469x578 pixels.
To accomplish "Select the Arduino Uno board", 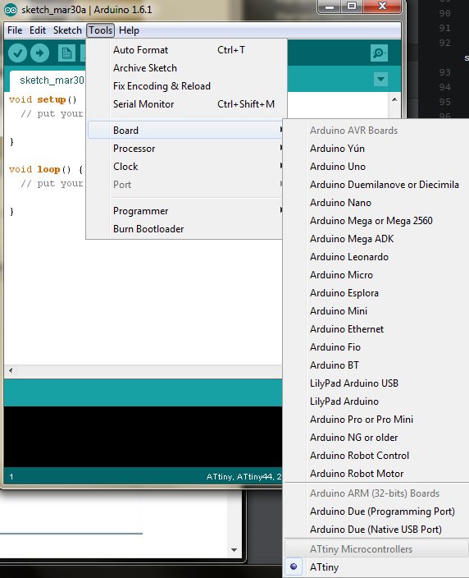I will tap(376, 166).
